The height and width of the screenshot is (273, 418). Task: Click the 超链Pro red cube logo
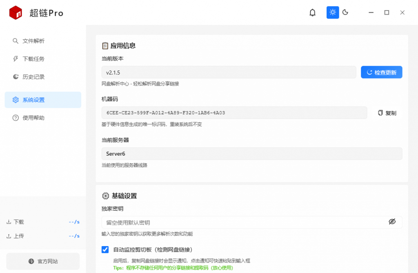click(x=16, y=13)
